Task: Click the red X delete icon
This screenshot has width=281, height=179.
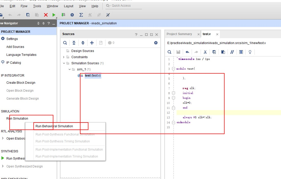Action: (x=46, y=15)
